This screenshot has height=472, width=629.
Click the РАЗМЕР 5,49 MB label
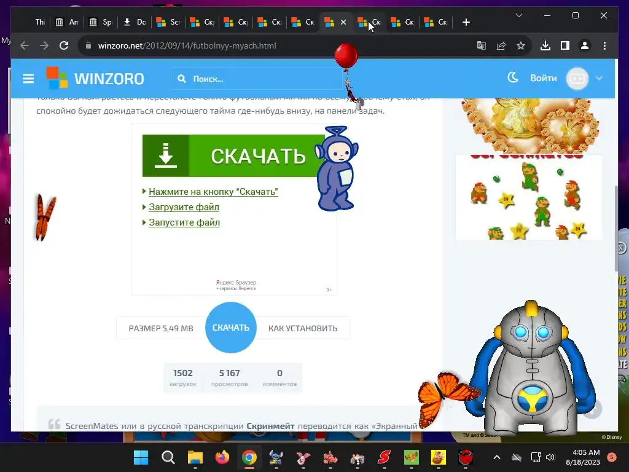161,328
